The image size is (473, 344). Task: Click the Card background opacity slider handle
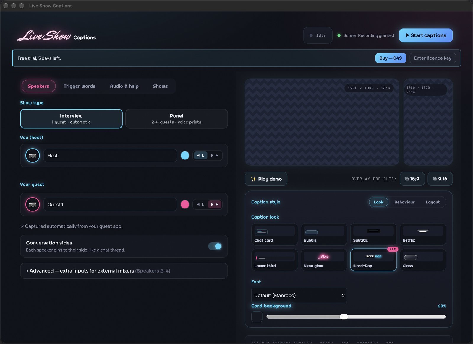point(344,317)
